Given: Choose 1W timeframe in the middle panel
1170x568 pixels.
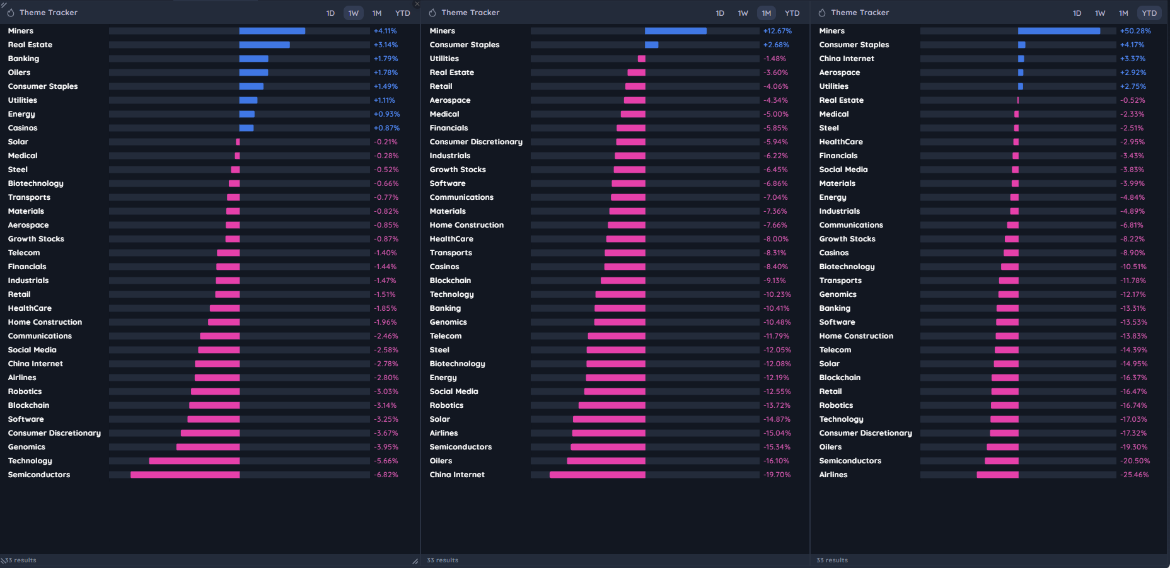Looking at the screenshot, I should coord(743,13).
